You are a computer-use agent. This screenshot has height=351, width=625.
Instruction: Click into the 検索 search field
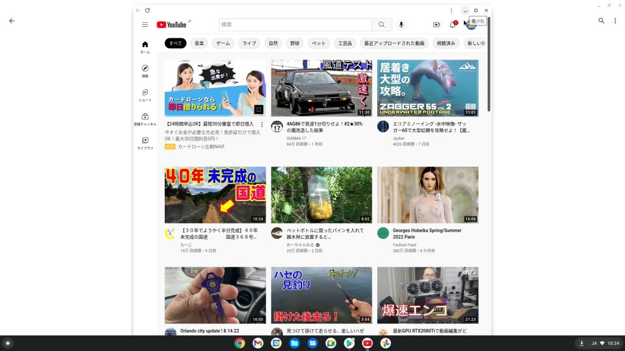(x=295, y=25)
